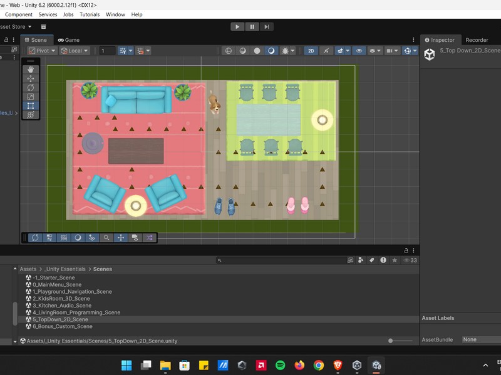Toggle scene visibility eye icon
This screenshot has height=375, width=501.
[x=359, y=51]
